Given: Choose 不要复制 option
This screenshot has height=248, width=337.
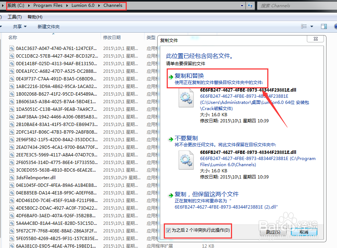Looking at the screenshot, I should pyautogui.click(x=186, y=138).
